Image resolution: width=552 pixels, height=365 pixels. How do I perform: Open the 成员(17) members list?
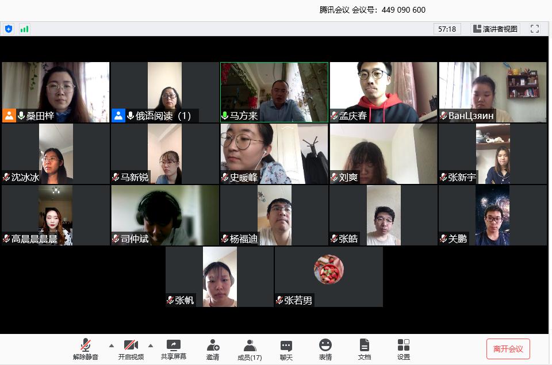250,349
